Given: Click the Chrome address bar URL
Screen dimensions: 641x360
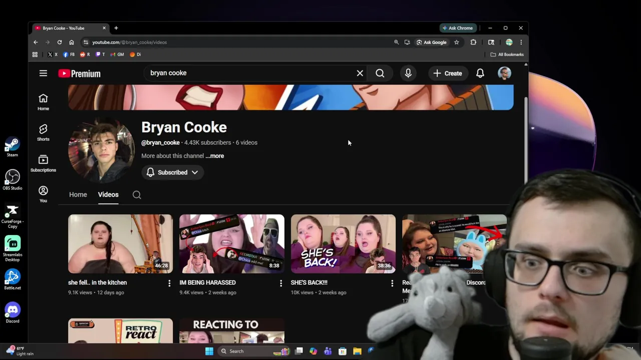Looking at the screenshot, I should [129, 42].
